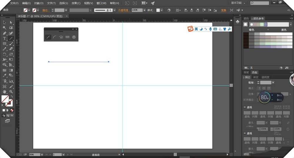The height and width of the screenshot is (158, 294).
Task: Open the 99% zoom level dropdown
Action: (42, 154)
